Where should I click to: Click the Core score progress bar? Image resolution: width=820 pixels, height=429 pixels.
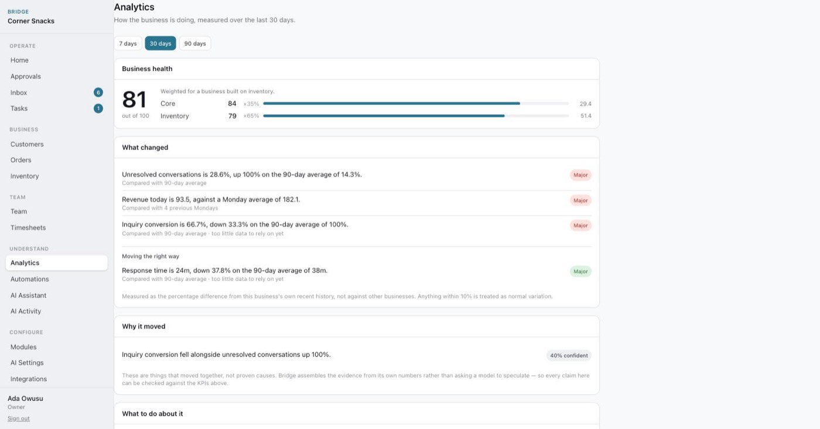point(416,104)
